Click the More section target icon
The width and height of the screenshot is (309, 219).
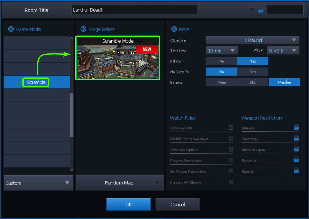pyautogui.click(x=174, y=29)
